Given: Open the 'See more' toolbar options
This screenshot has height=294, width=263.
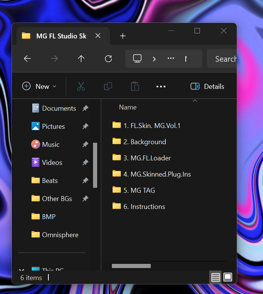Looking at the screenshot, I should (161, 86).
